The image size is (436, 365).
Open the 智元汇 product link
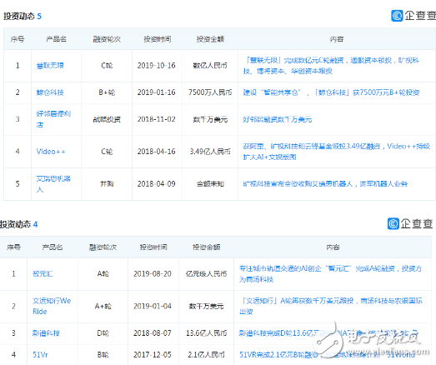(x=43, y=274)
